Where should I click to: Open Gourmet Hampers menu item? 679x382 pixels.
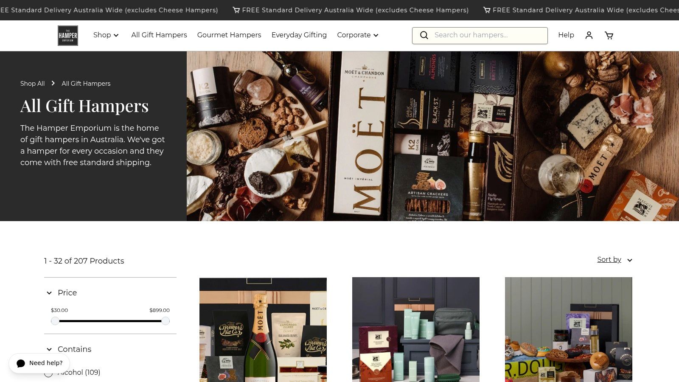[229, 35]
